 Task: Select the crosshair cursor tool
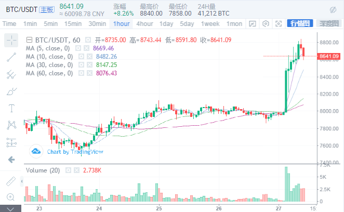[x=11, y=41]
